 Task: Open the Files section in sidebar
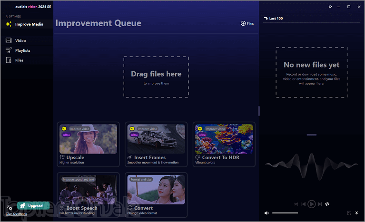point(27,60)
